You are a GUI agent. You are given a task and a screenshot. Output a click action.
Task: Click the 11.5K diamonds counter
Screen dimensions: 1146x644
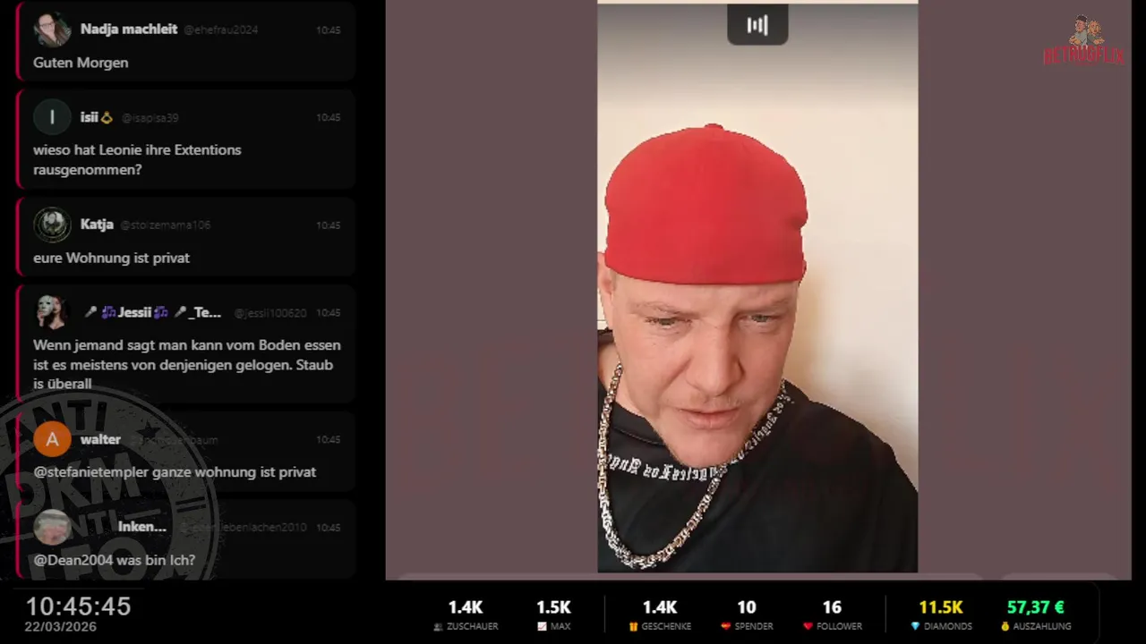pos(941,607)
